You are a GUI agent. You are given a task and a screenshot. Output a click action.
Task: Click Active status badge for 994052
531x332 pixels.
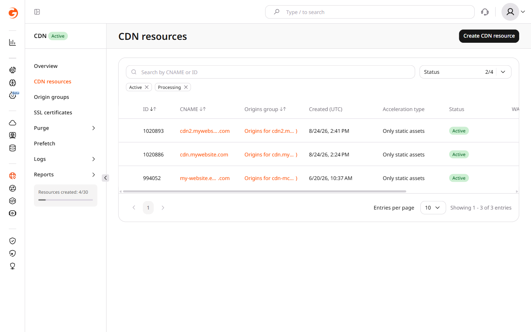point(459,178)
